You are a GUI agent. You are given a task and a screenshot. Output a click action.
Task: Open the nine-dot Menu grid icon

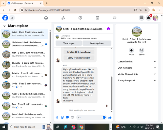tap(141, 18)
